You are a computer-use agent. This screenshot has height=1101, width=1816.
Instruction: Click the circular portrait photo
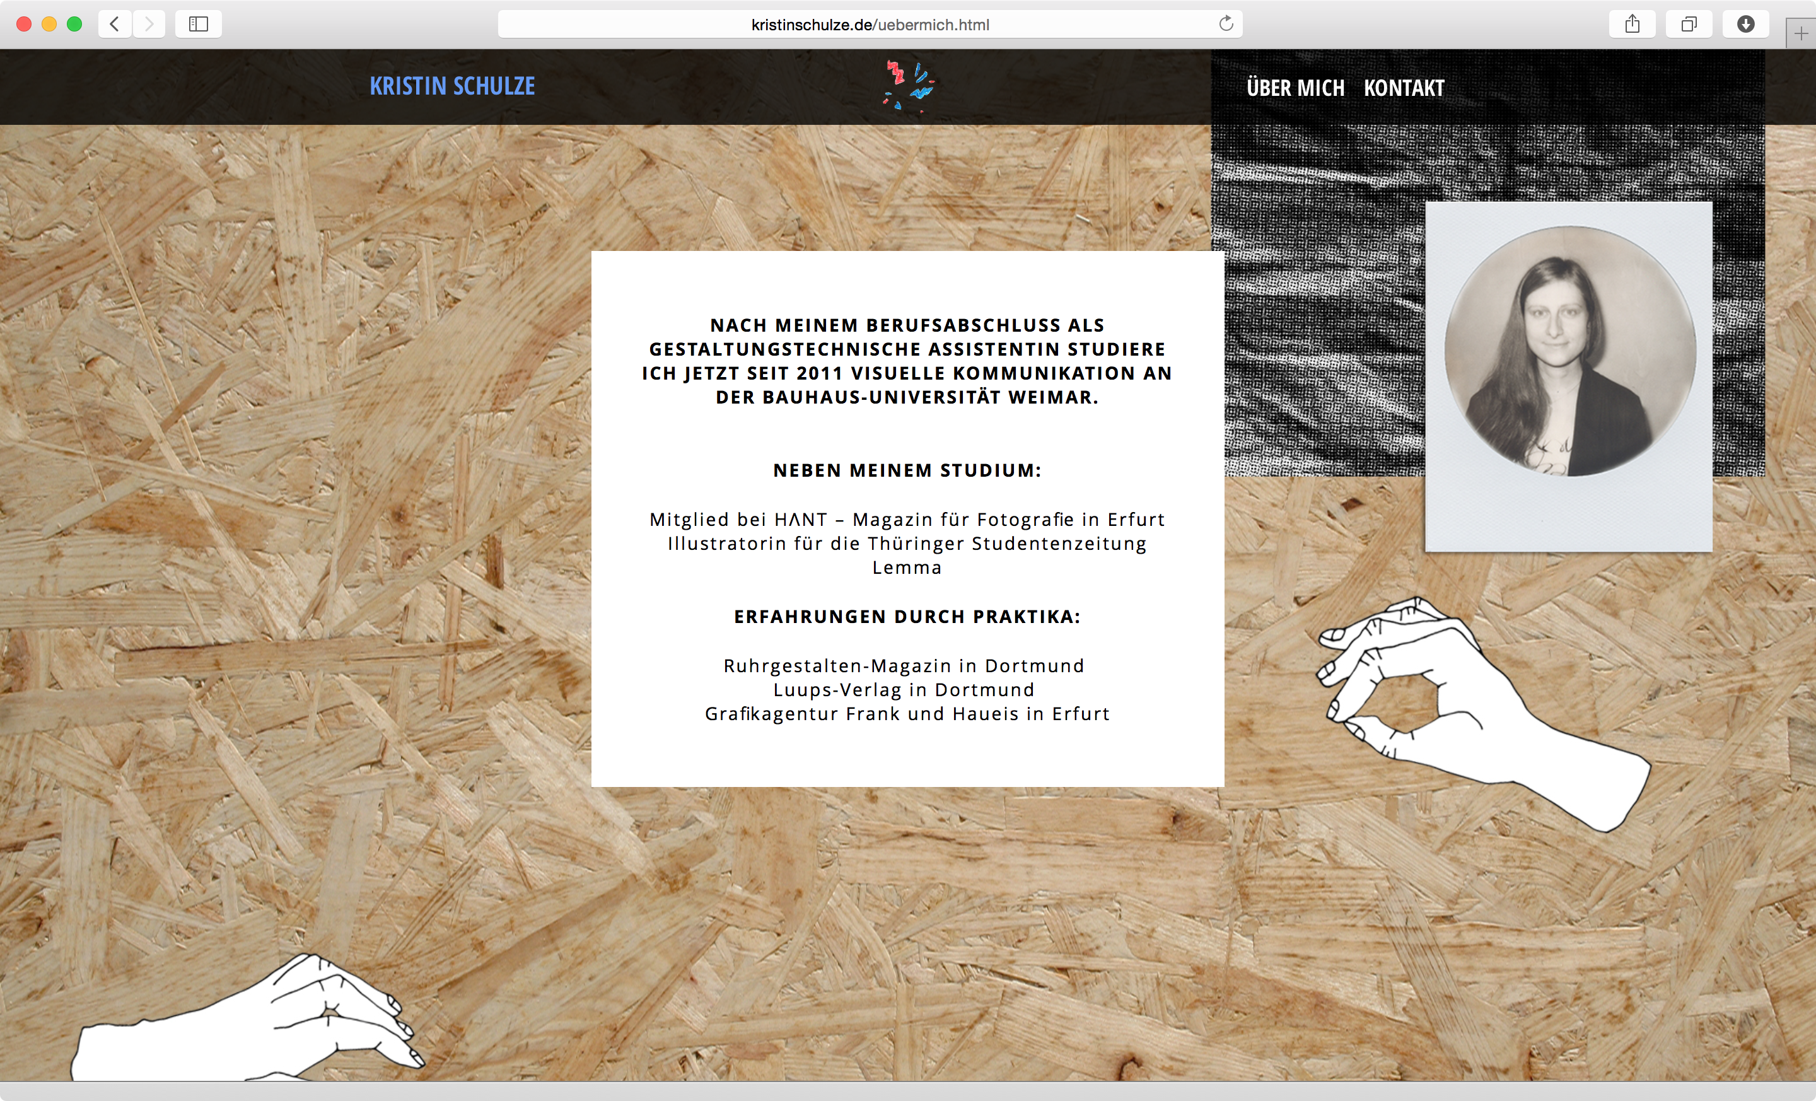1570,351
